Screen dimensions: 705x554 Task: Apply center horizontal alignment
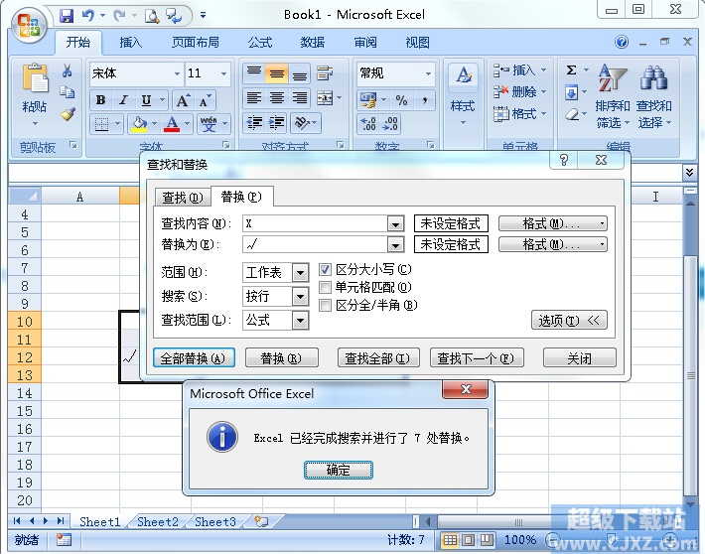pos(277,98)
